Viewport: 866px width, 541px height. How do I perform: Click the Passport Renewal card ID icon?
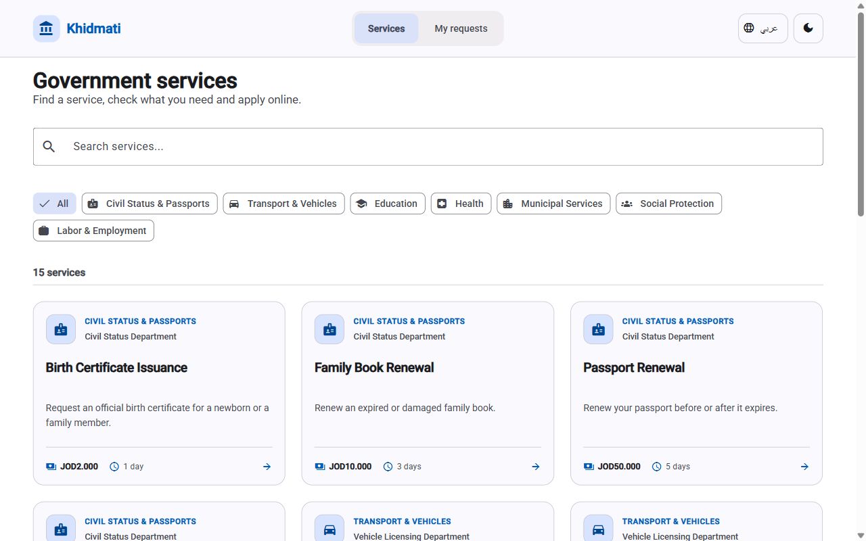(598, 329)
